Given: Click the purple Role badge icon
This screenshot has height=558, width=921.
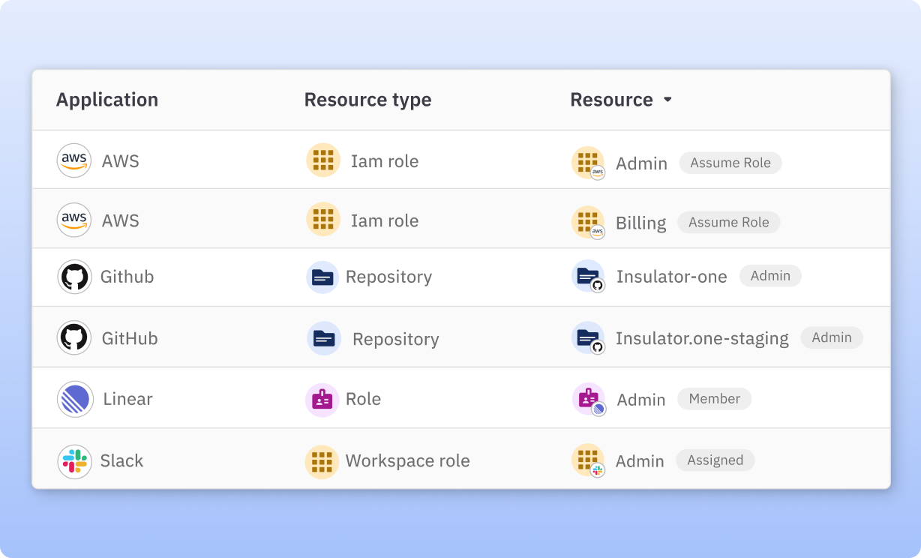Looking at the screenshot, I should (322, 400).
